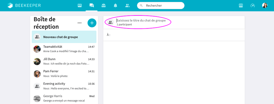274x104 pixels.
Task: Click the group avatar icon in chat header
Action: coord(110,22)
